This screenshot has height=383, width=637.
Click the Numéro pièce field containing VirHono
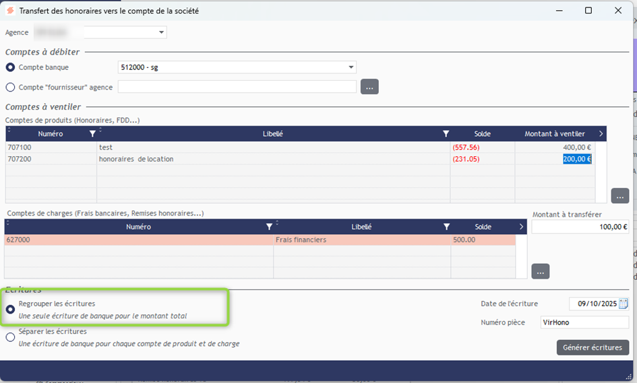pyautogui.click(x=584, y=322)
